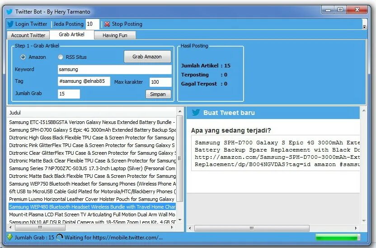The image size is (376, 248).
Task: Click the Terposting : 0 text
Action: [204, 75]
